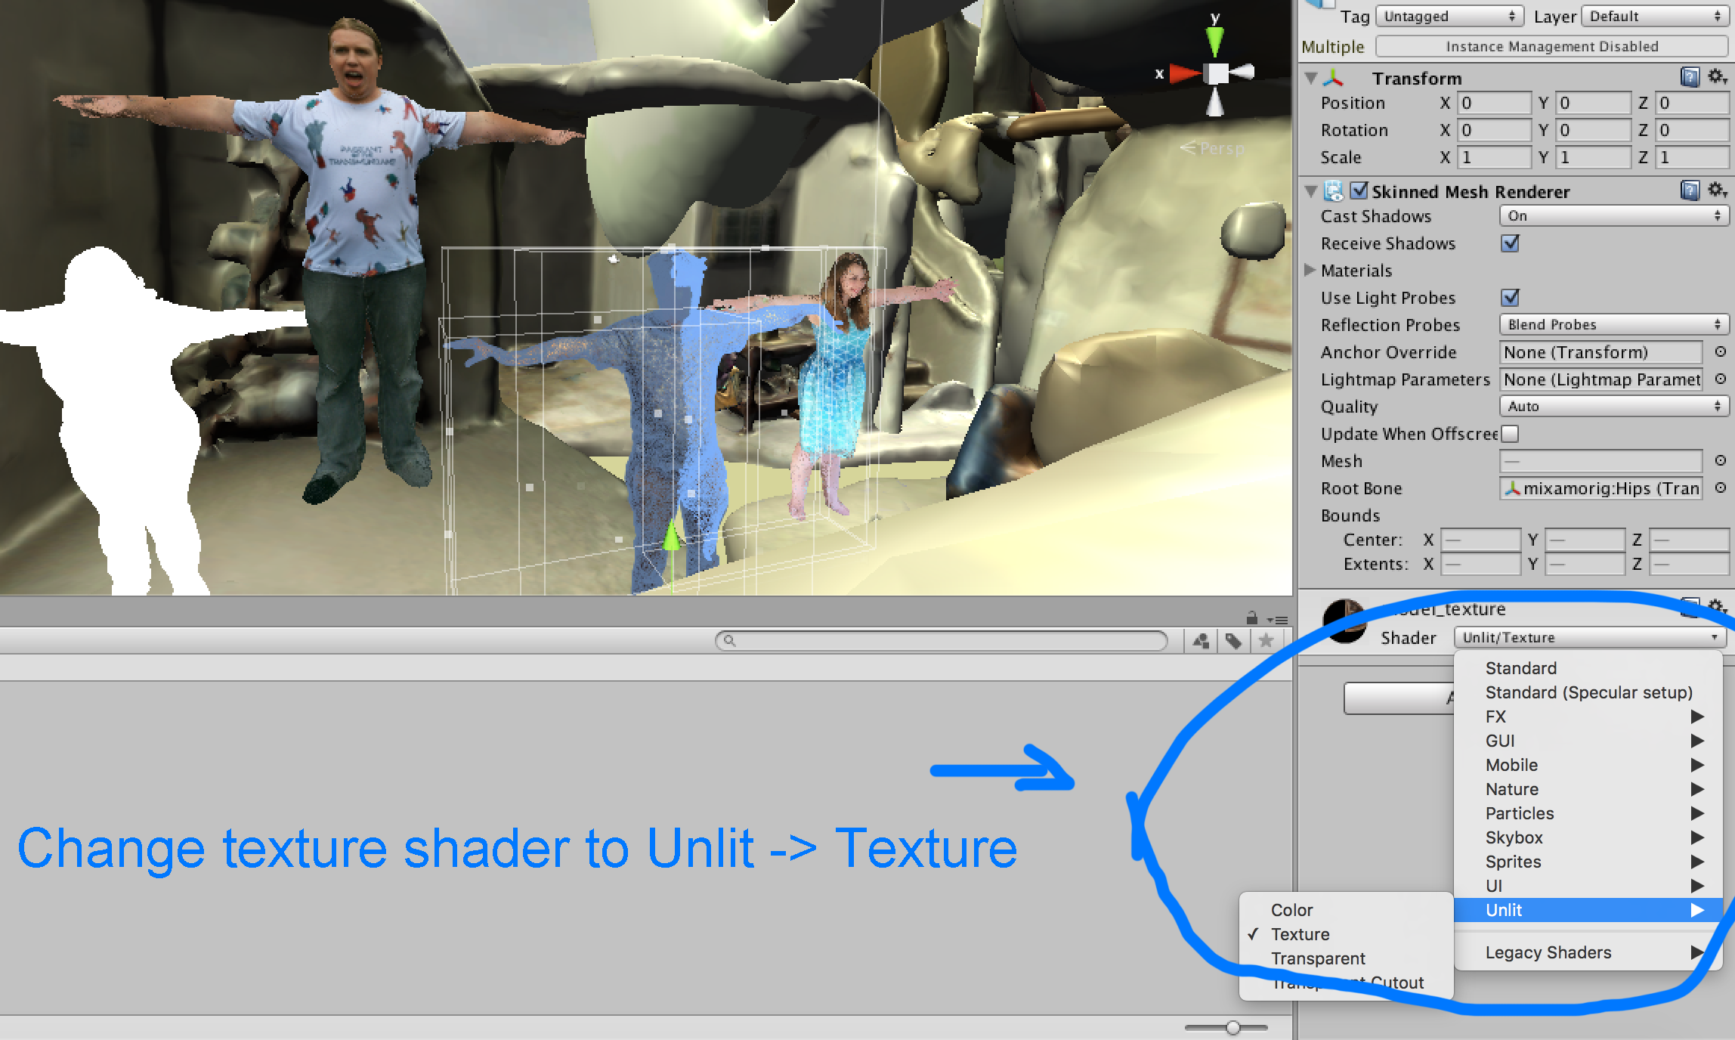
Task: Click the material preview sphere icon
Action: click(1345, 621)
